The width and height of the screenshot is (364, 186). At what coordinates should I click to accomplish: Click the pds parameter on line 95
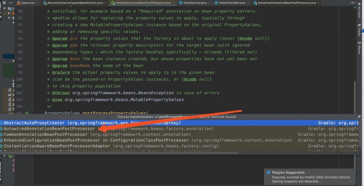(x=74, y=45)
